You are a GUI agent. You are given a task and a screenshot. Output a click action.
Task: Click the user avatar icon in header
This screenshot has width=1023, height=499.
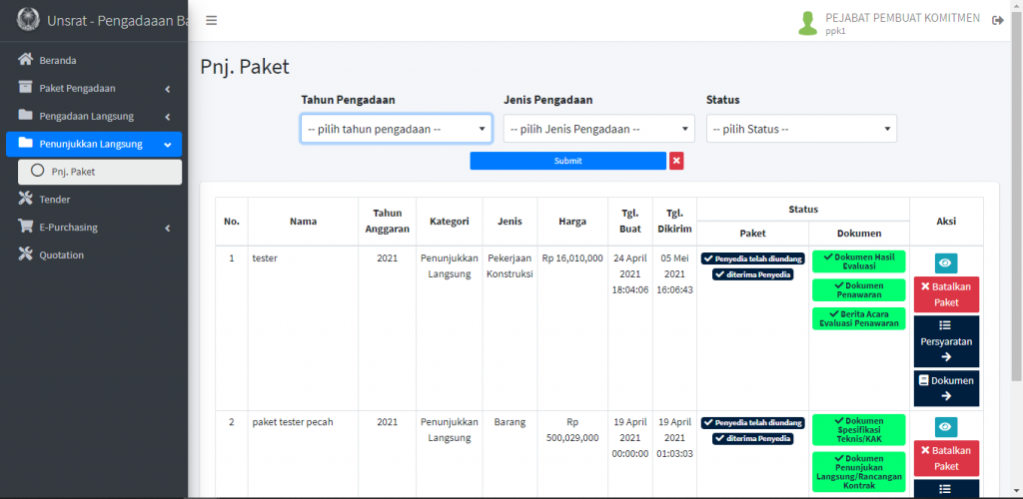(x=807, y=23)
